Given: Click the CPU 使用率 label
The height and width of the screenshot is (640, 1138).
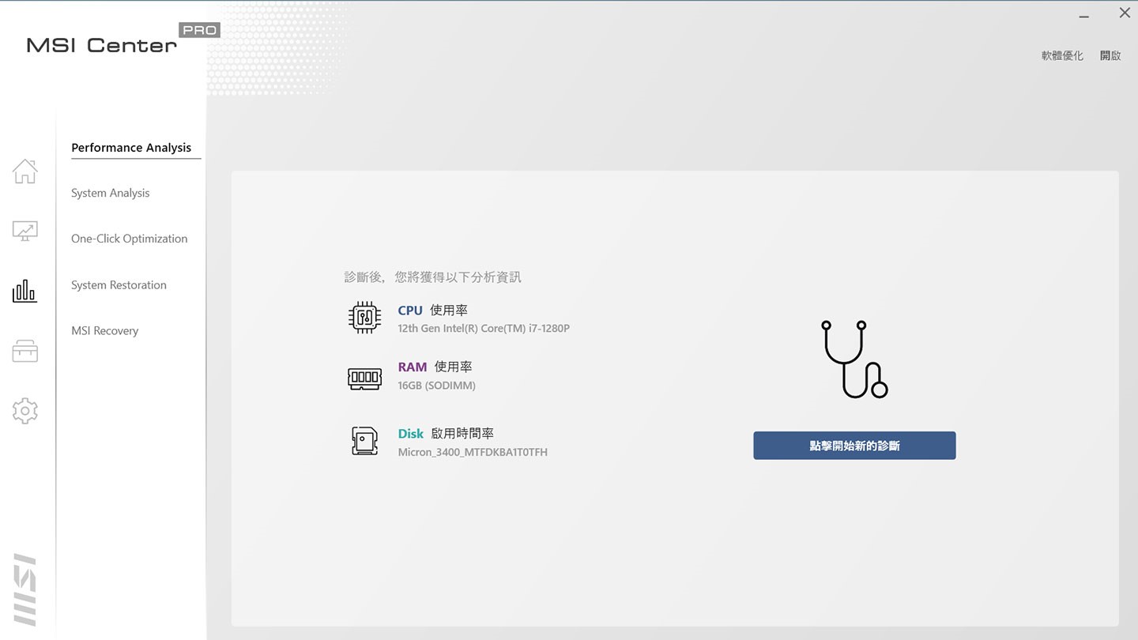Looking at the screenshot, I should [433, 311].
